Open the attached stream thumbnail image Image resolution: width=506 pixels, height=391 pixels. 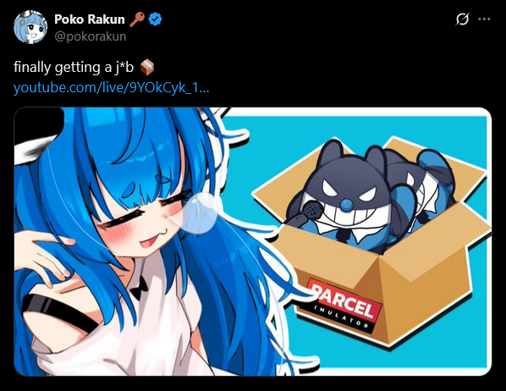(253, 241)
